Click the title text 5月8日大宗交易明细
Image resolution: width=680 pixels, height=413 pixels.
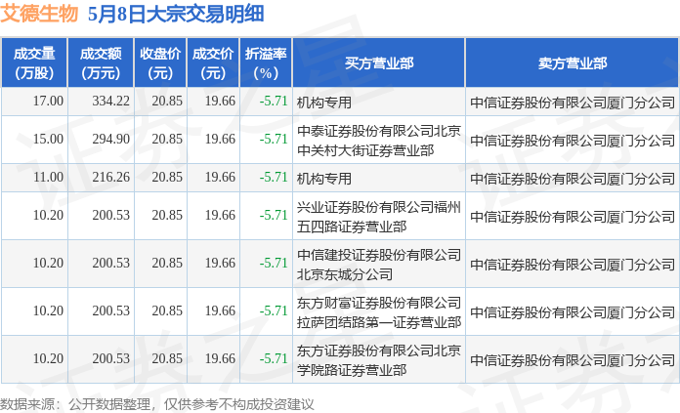(176, 14)
